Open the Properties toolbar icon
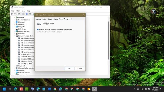Viewport: 164px width, 92px height. [23, 14]
